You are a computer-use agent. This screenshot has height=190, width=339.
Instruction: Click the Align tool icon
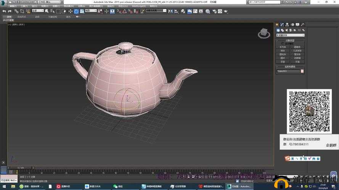click(177, 11)
